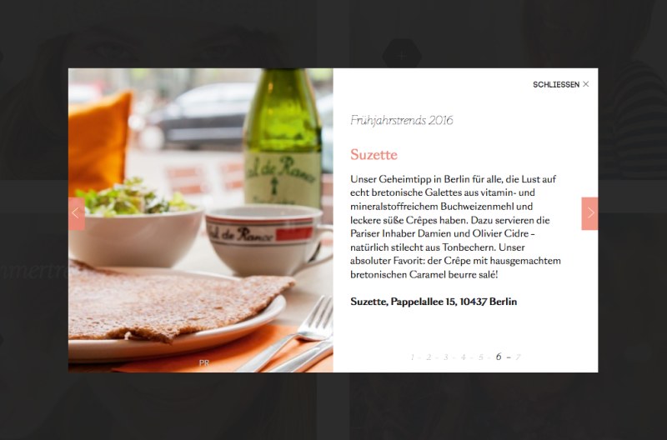Go to last slide number 7
Screen dimensions: 667x440
(x=518, y=357)
